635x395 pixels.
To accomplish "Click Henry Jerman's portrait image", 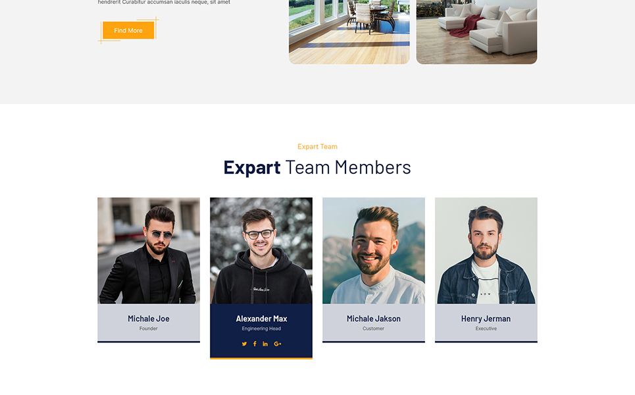I will [x=486, y=251].
